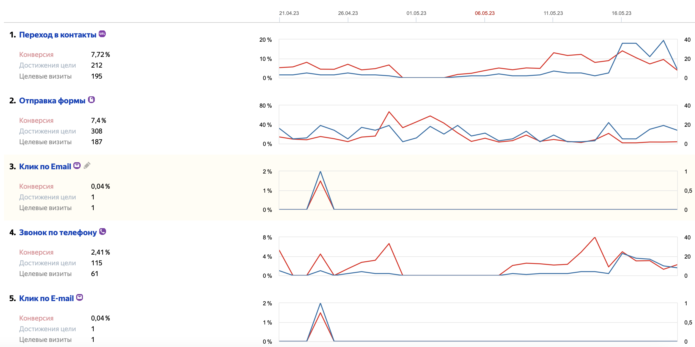Open the Звонок по телефону goal link
The image size is (695, 347).
tap(58, 233)
